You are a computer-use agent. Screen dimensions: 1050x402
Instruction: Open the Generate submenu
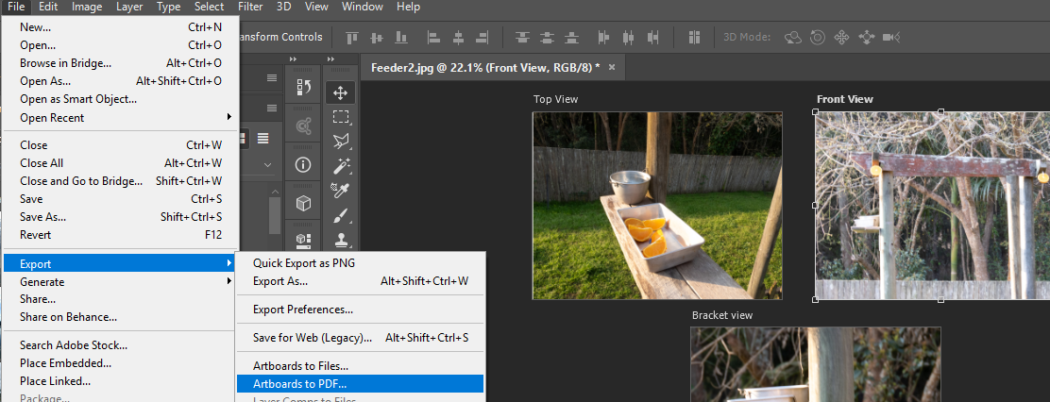[119, 281]
